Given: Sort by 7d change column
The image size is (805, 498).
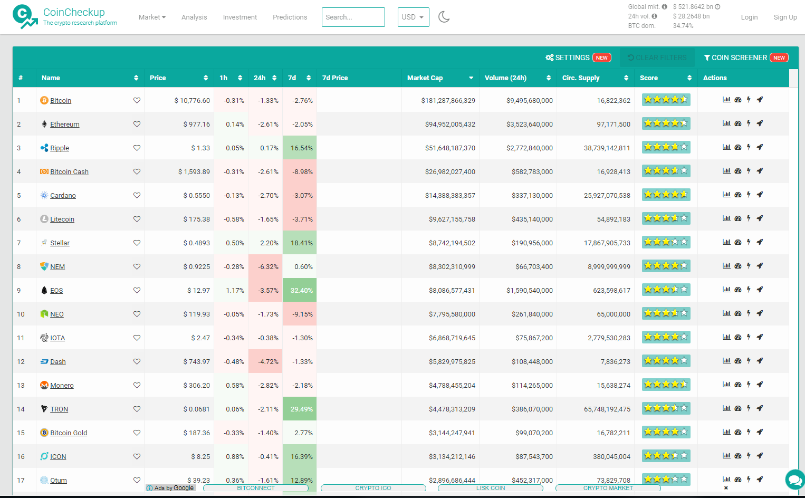Looking at the screenshot, I should [299, 78].
